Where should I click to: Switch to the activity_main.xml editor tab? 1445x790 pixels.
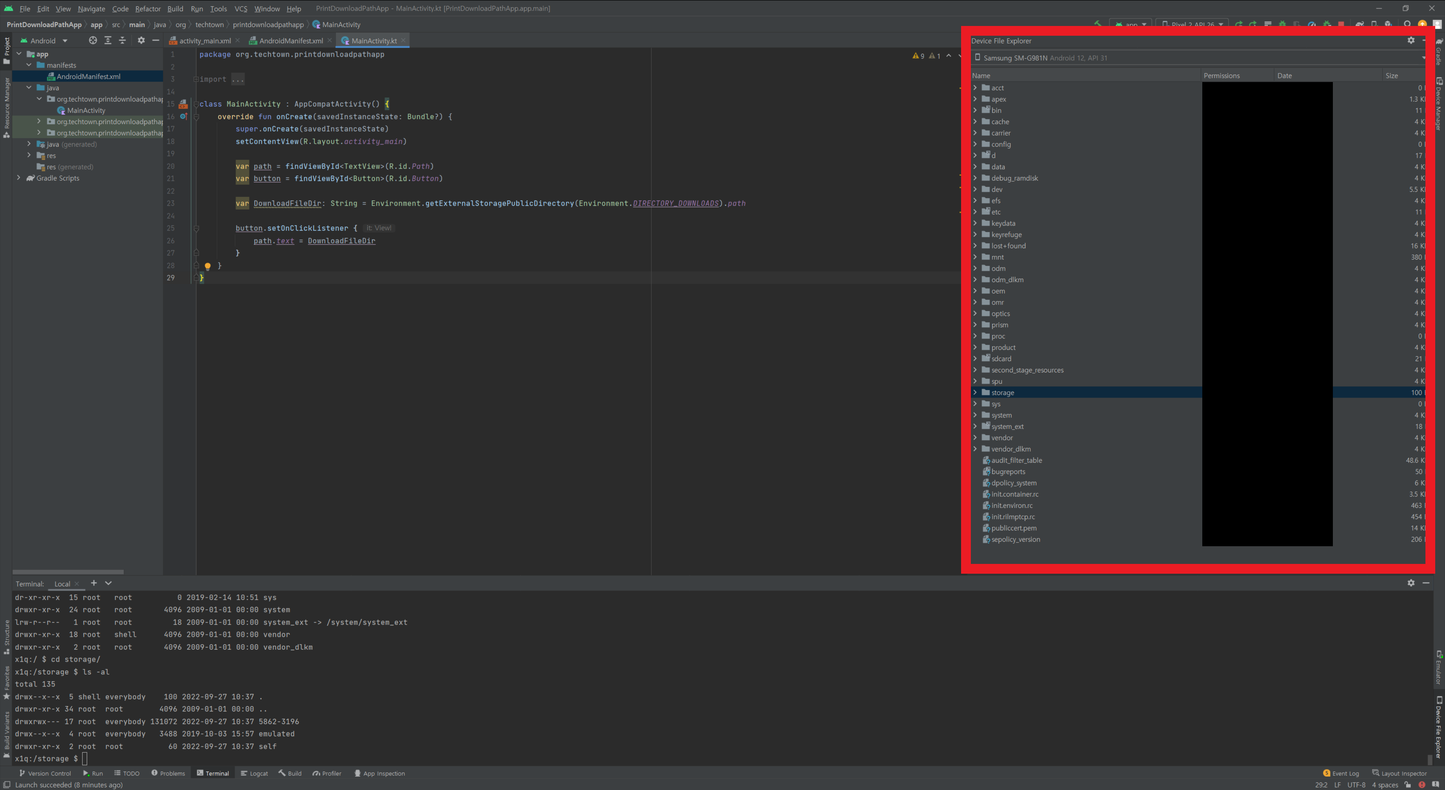pos(205,40)
